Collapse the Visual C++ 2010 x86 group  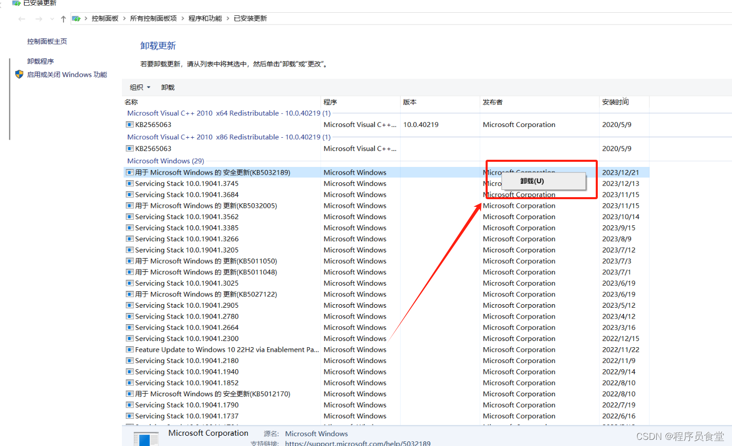(229, 137)
